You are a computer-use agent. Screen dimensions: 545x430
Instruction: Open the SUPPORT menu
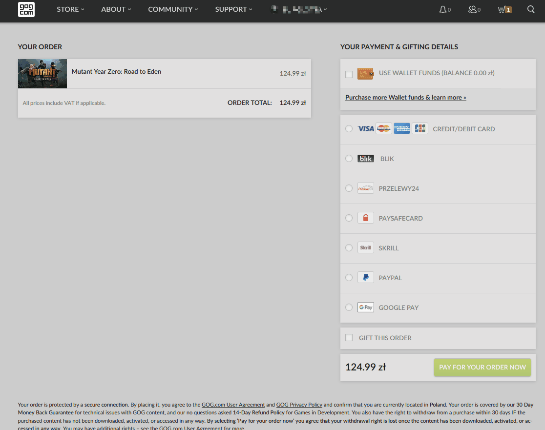231,9
